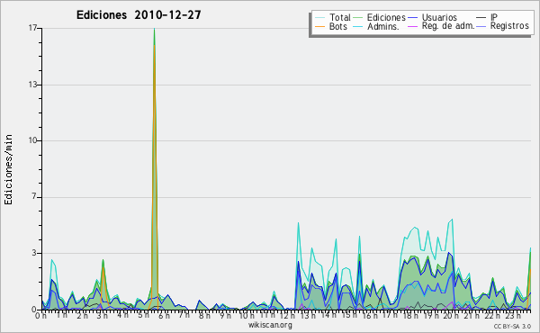Click the '15 h' x-axis label
The image size is (540, 333).
tap(348, 315)
